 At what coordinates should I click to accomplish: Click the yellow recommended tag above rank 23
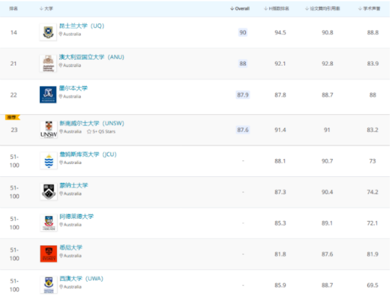click(x=13, y=117)
